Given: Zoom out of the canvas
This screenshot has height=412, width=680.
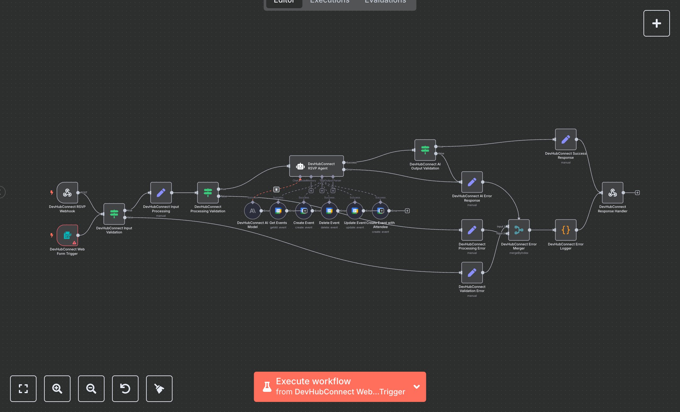Looking at the screenshot, I should click(x=91, y=388).
